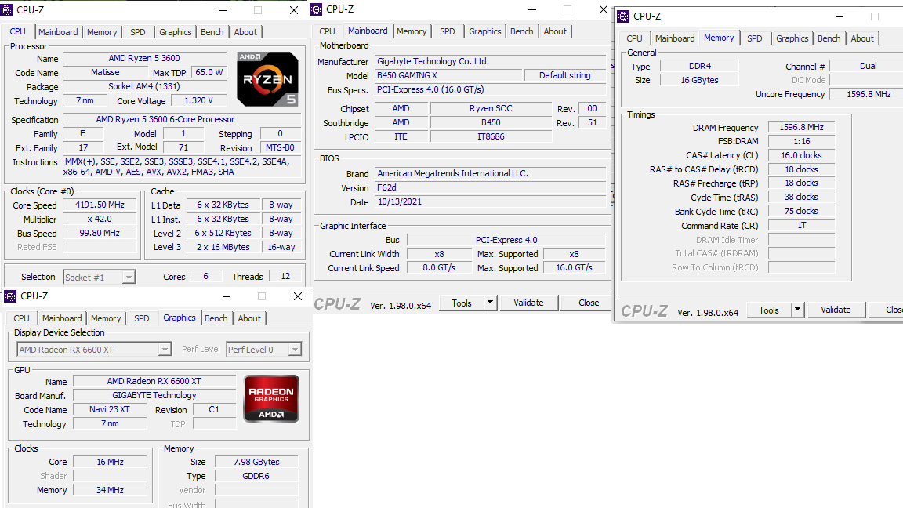Image resolution: width=903 pixels, height=508 pixels.
Task: Click the CPU-Z app icon in Mainboard window title bar
Action: [316, 9]
